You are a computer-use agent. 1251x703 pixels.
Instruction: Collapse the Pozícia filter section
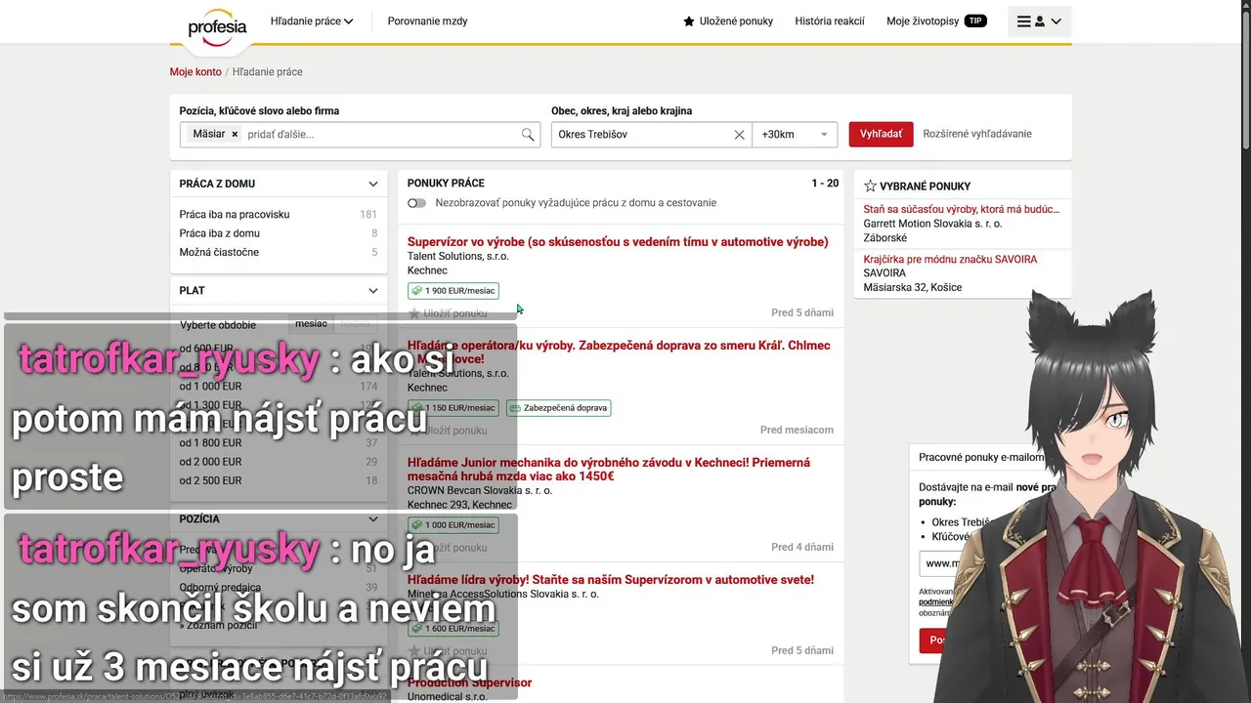[373, 519]
